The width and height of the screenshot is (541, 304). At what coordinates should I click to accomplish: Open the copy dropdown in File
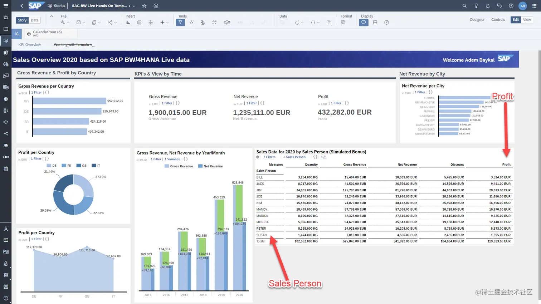pos(96,22)
